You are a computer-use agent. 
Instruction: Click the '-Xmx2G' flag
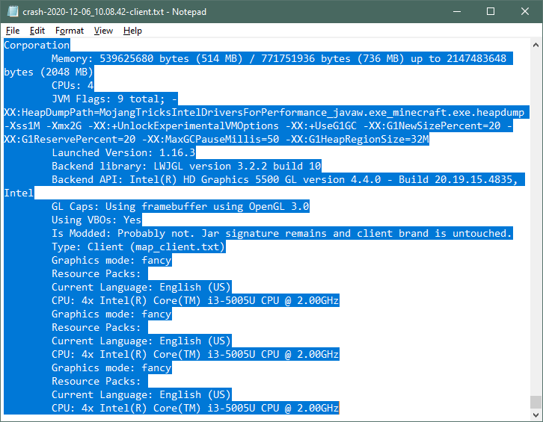click(x=64, y=126)
